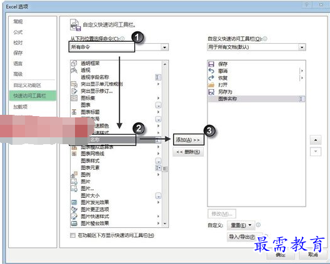This screenshot has height=264, width=330.
Task: Click the 确定 button
Action: pos(281,255)
